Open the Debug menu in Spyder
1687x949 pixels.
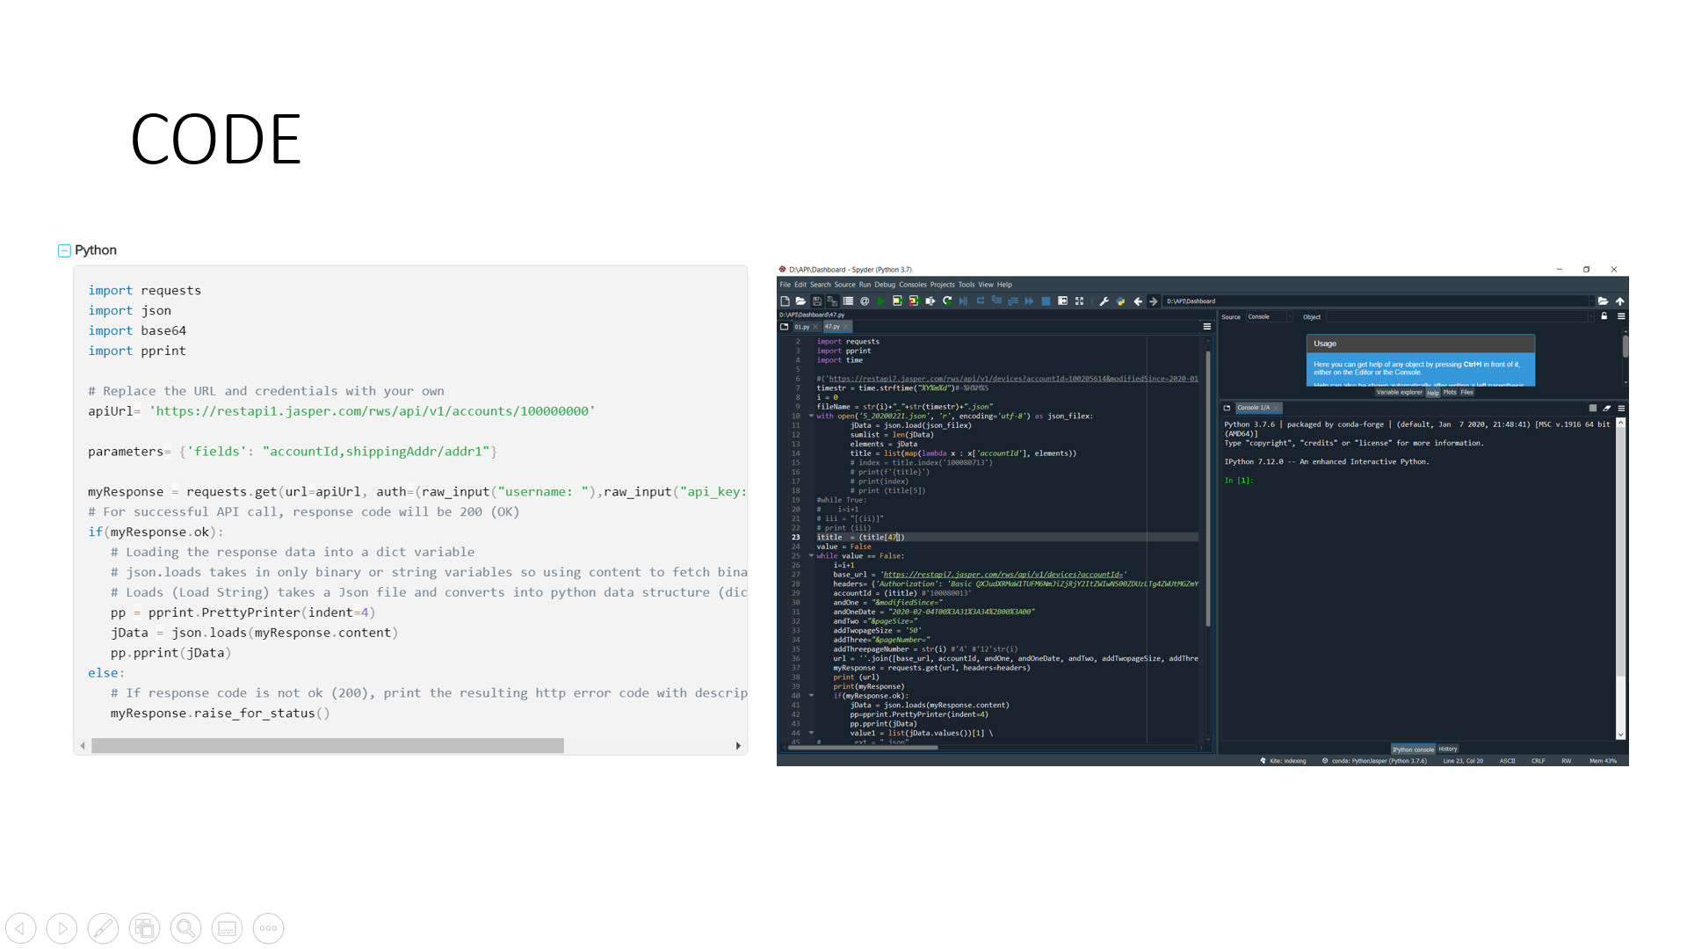coord(884,285)
